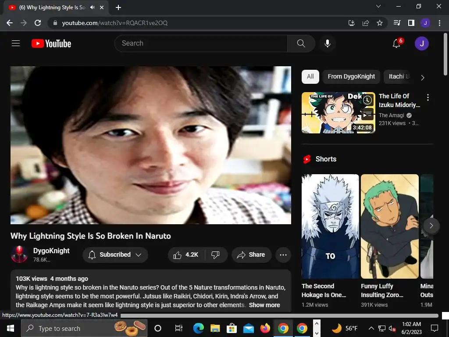Screen dimensions: 449x337
Task: Click the share page icon in address bar
Action: [366, 23]
